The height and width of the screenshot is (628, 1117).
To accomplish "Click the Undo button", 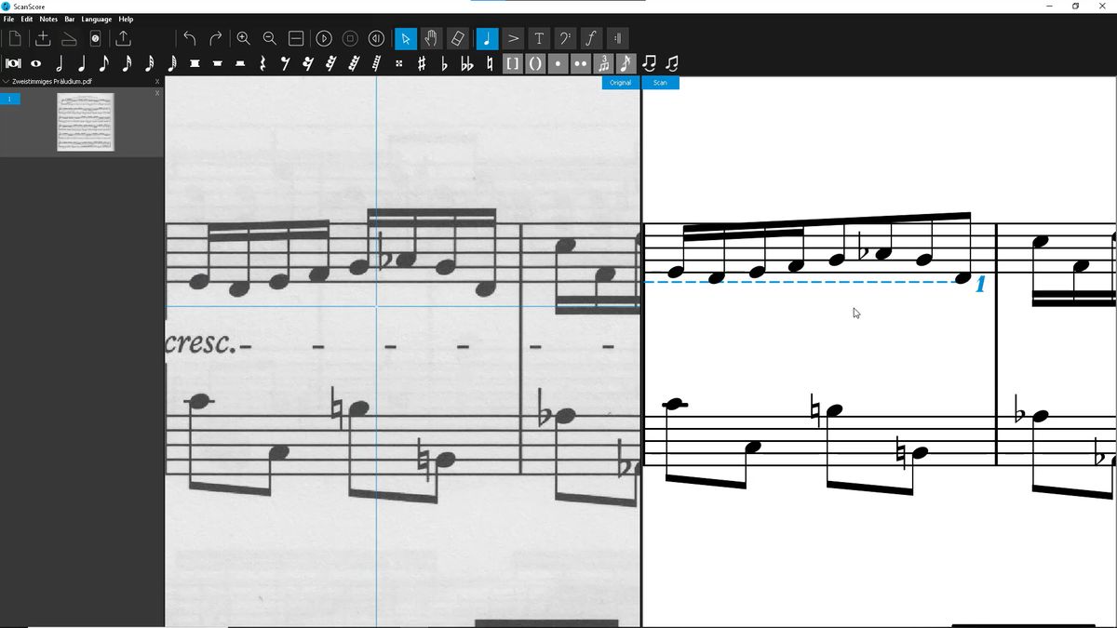I will tap(189, 38).
